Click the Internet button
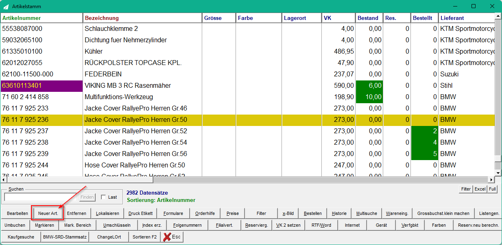 (x=352, y=225)
